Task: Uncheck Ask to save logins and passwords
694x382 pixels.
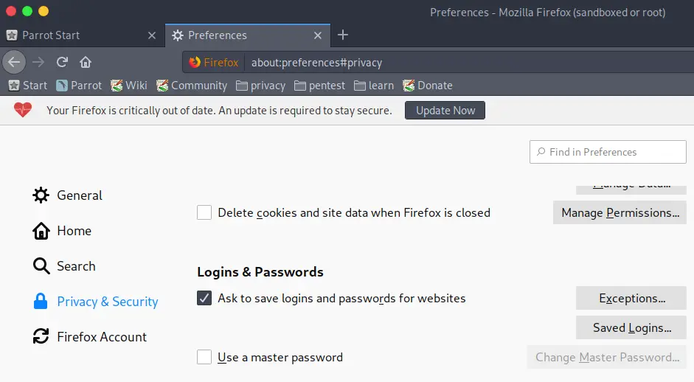Action: click(204, 298)
